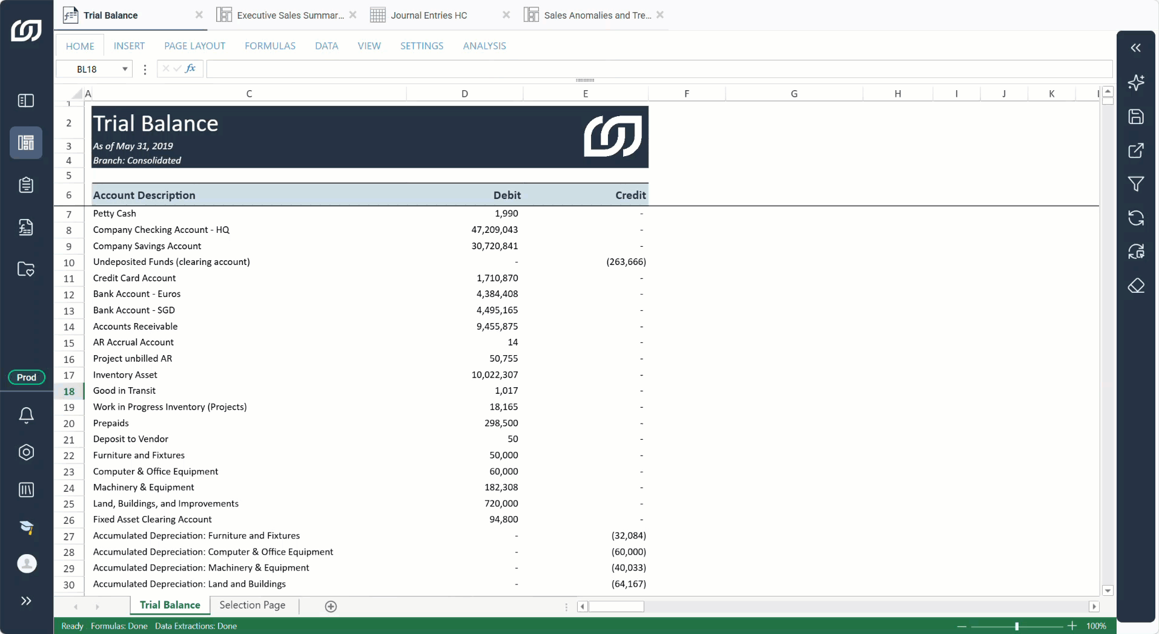The width and height of the screenshot is (1159, 634).
Task: Close the Trial Balance document tab
Action: tap(199, 15)
